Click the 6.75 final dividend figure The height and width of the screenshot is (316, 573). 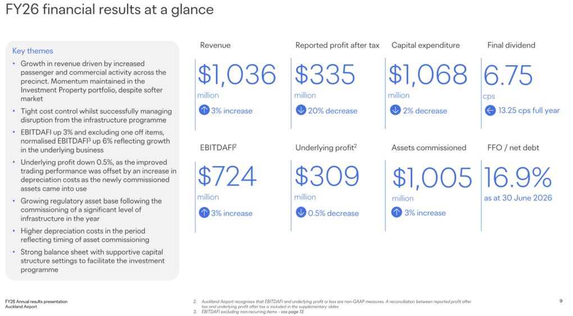tap(508, 75)
